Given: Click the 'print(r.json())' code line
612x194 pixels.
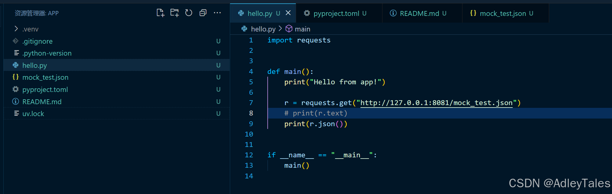Looking at the screenshot, I should pos(316,124).
